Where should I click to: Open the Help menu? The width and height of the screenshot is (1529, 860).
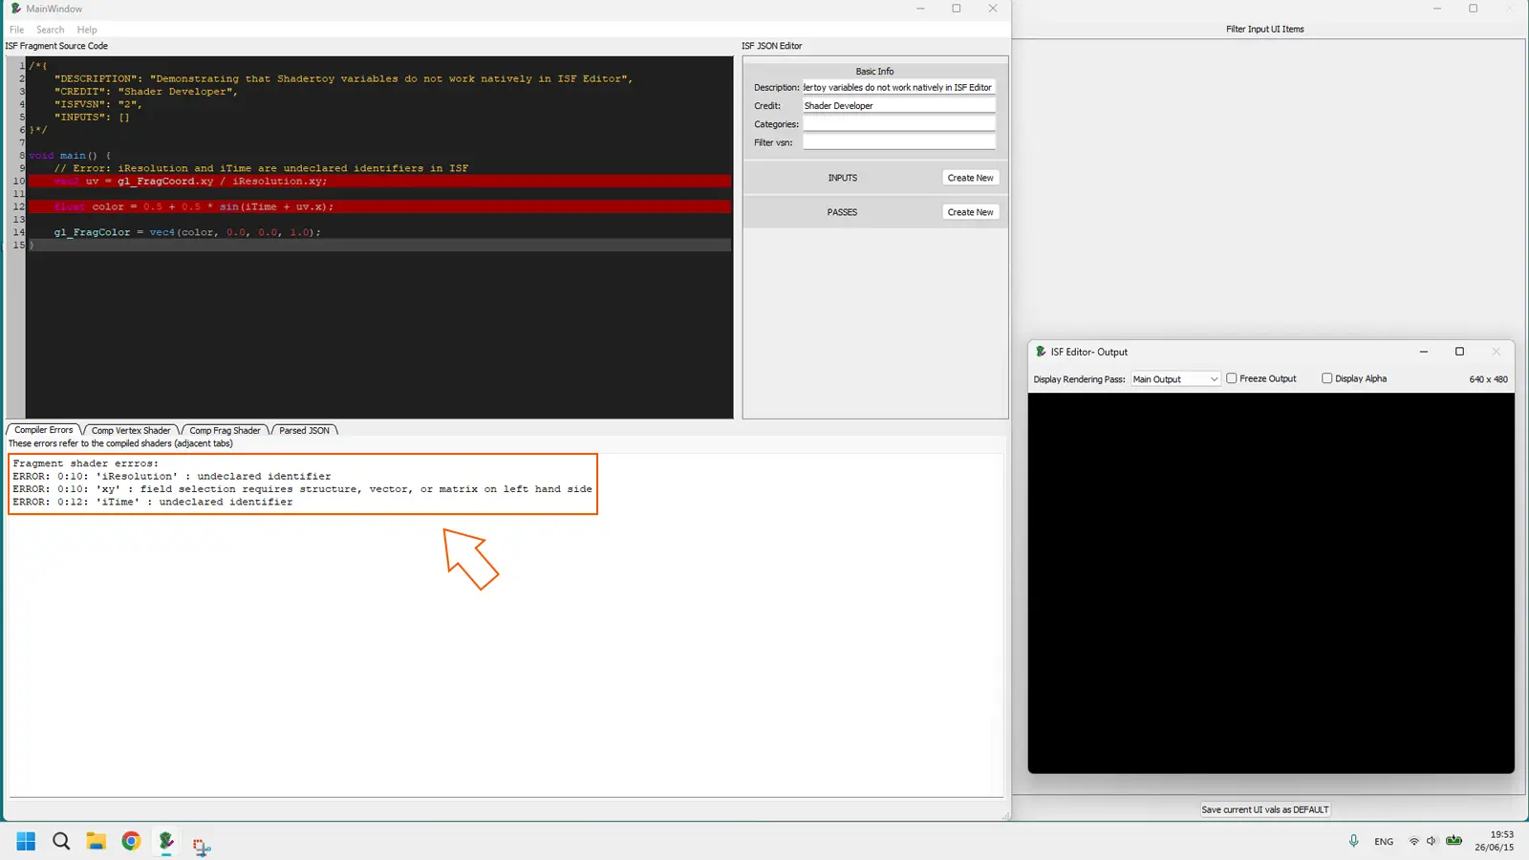(x=87, y=30)
